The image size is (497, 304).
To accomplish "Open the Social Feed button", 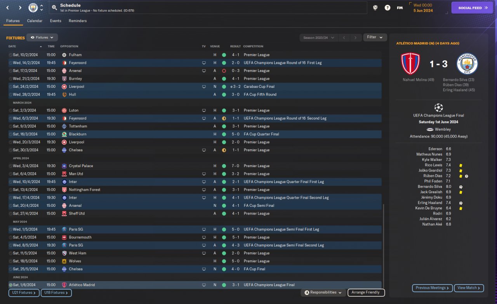I will [472, 8].
